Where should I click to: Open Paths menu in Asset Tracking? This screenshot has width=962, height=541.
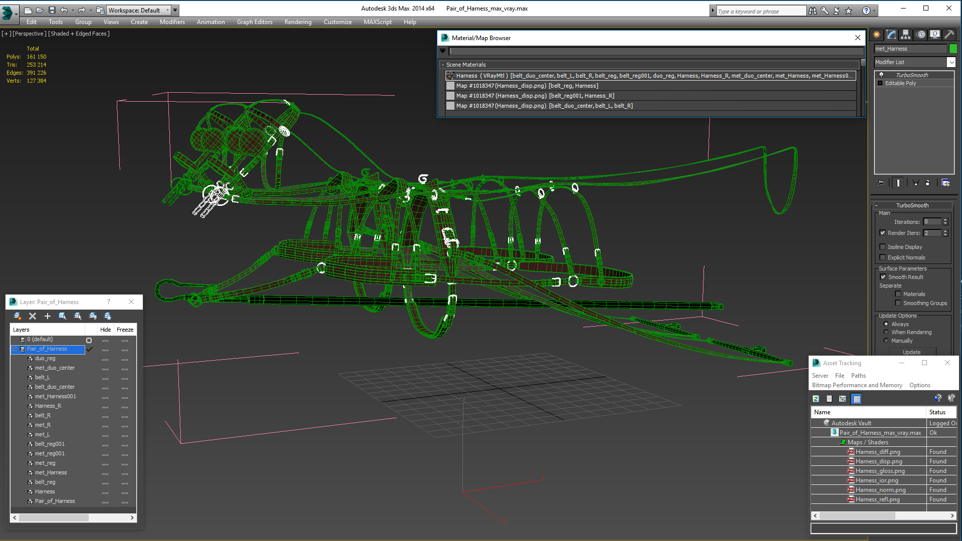(858, 376)
